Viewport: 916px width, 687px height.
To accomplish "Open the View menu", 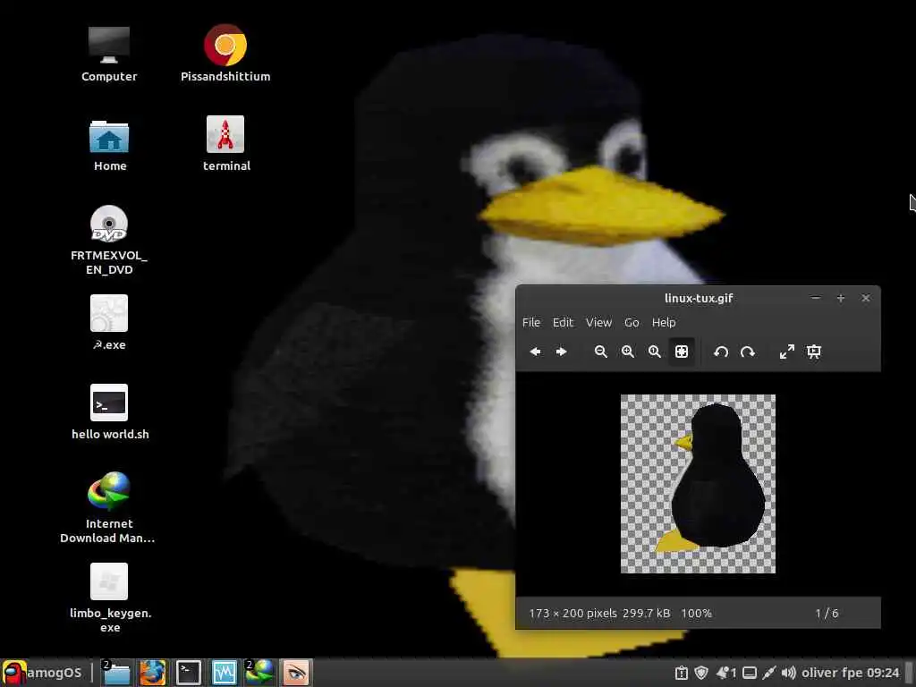I will [x=598, y=322].
